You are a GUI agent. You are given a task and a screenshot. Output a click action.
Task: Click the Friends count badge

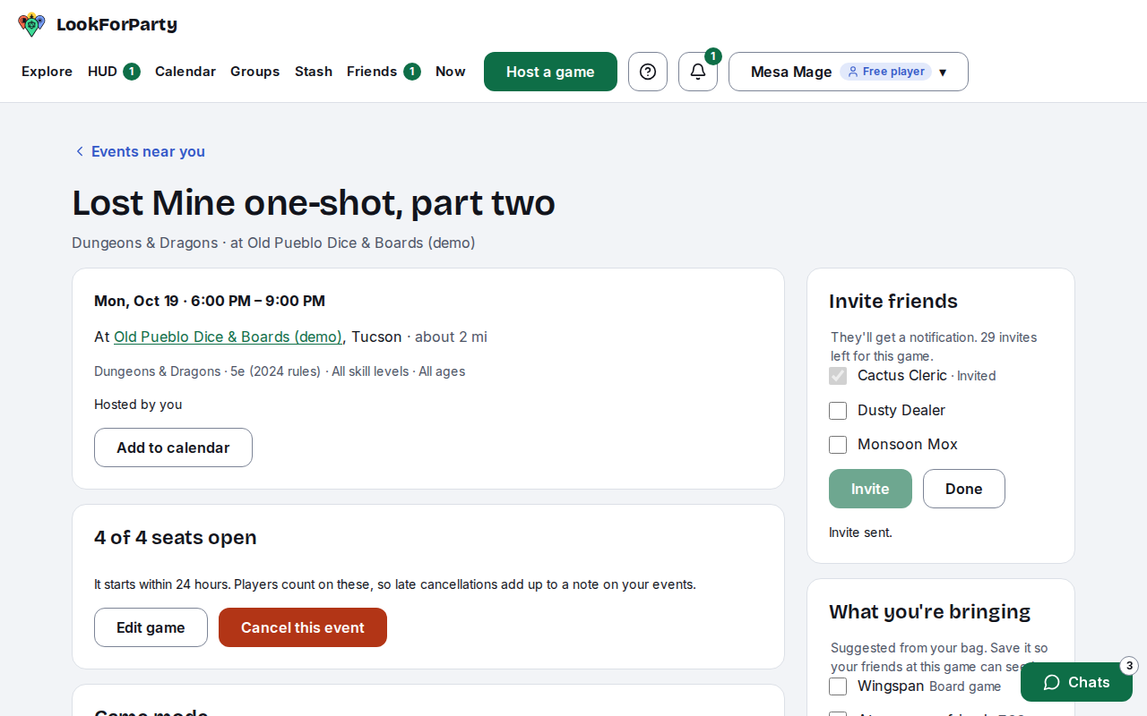click(412, 72)
